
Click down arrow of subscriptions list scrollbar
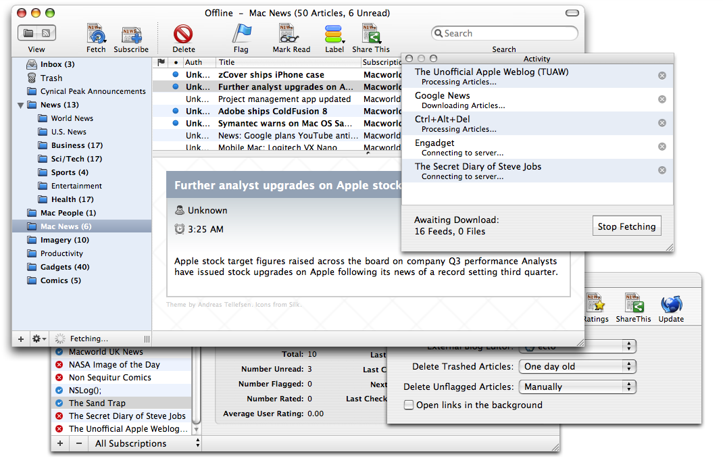[196, 430]
